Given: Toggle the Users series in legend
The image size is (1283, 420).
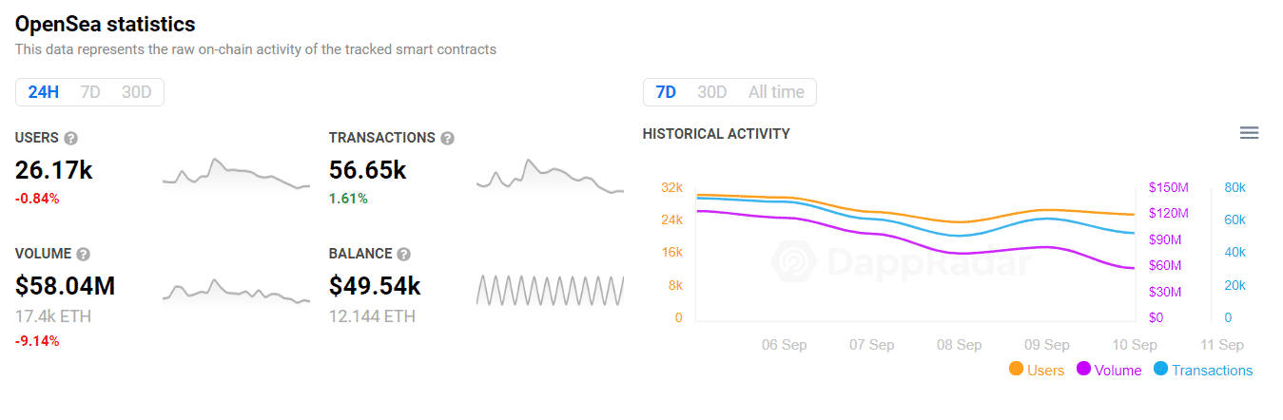Looking at the screenshot, I should pyautogui.click(x=1036, y=370).
